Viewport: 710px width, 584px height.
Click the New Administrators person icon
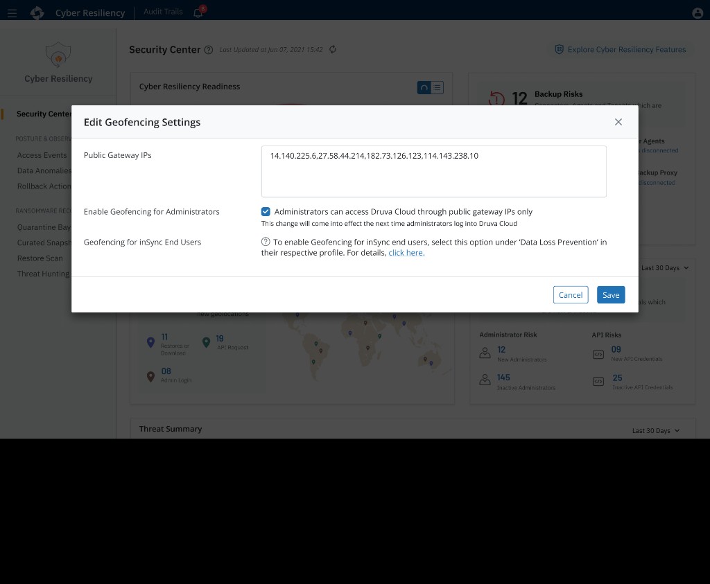coord(485,353)
